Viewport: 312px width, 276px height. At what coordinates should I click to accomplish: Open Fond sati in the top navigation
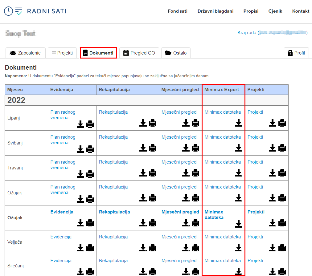pos(178,11)
